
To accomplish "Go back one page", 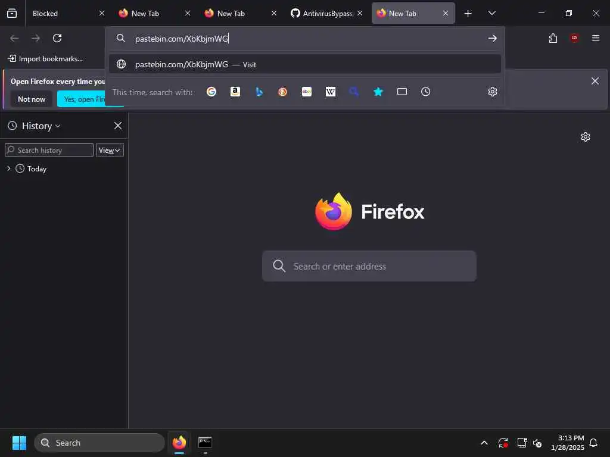I will 14,38.
